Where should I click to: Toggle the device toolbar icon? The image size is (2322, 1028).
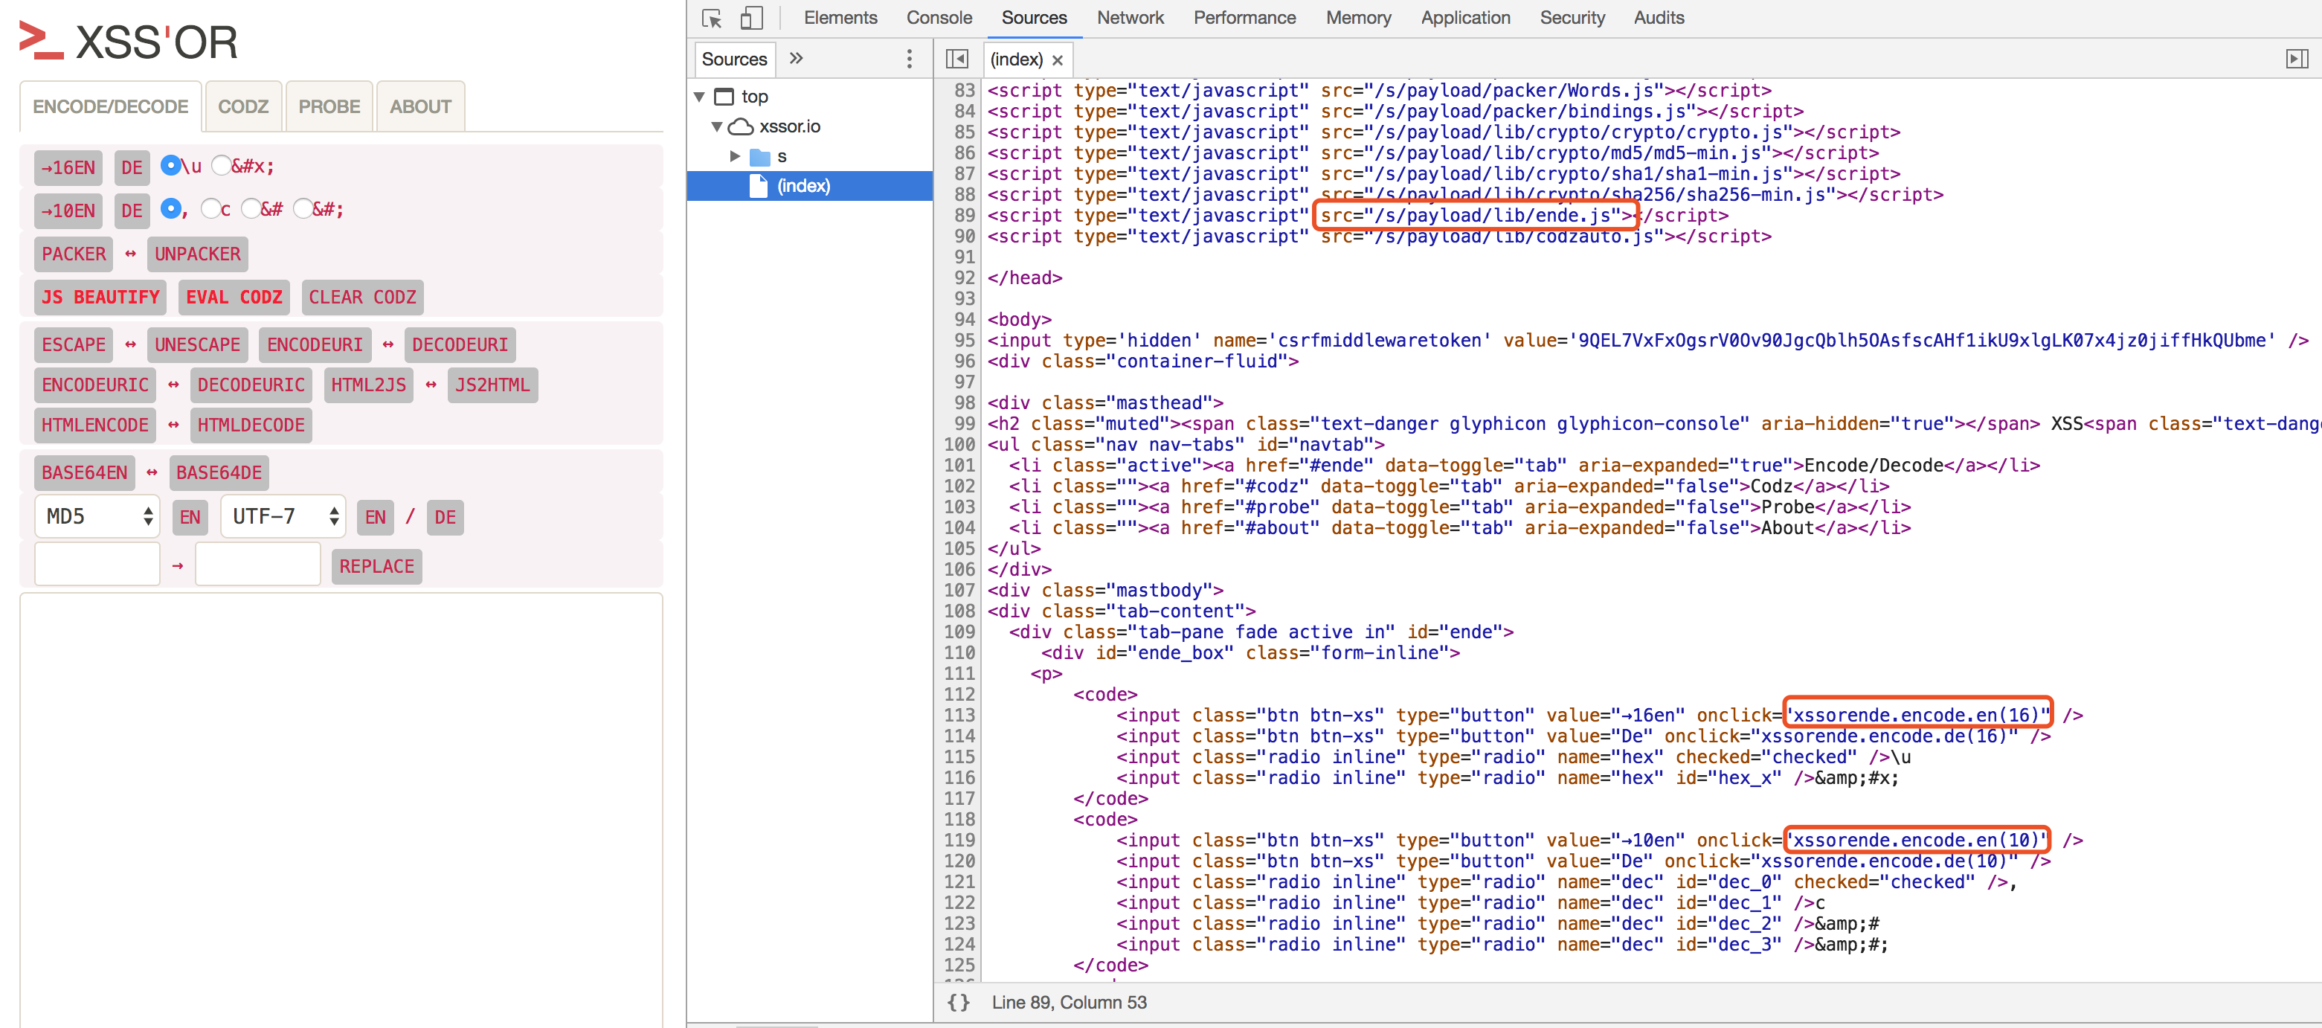[751, 18]
